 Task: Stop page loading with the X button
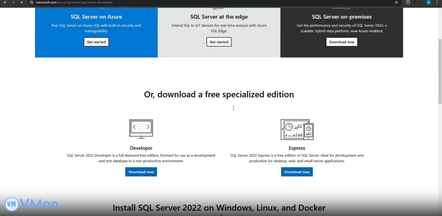[x=22, y=2]
